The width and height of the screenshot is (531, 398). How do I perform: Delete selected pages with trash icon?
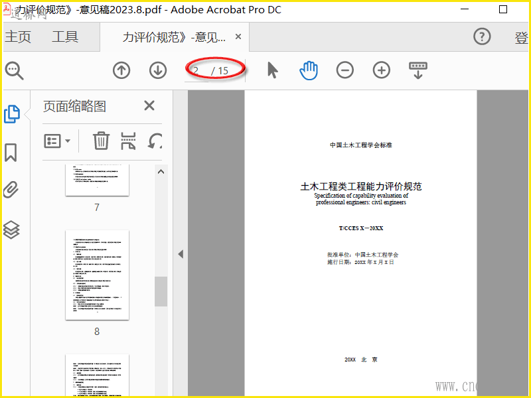click(101, 141)
